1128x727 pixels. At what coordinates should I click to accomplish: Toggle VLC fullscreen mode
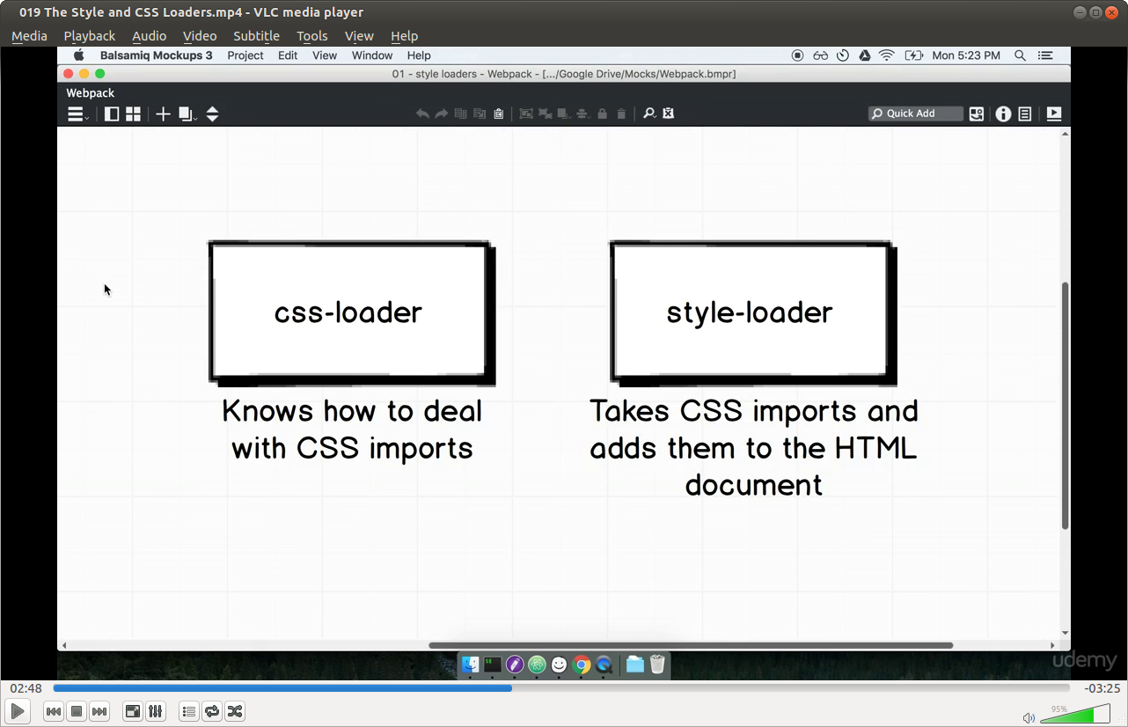pyautogui.click(x=132, y=711)
